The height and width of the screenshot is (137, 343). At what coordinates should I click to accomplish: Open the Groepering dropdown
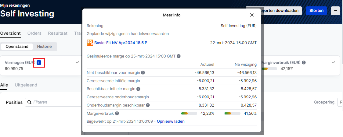coord(340,102)
